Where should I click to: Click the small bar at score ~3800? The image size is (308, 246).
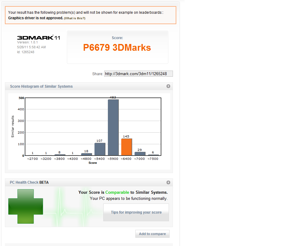pyautogui.click(x=60, y=155)
